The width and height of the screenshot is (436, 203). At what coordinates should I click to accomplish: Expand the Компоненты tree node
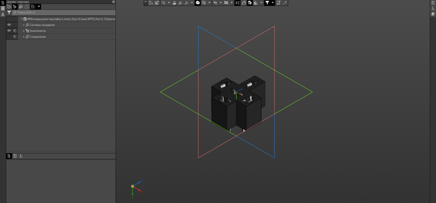[24, 31]
